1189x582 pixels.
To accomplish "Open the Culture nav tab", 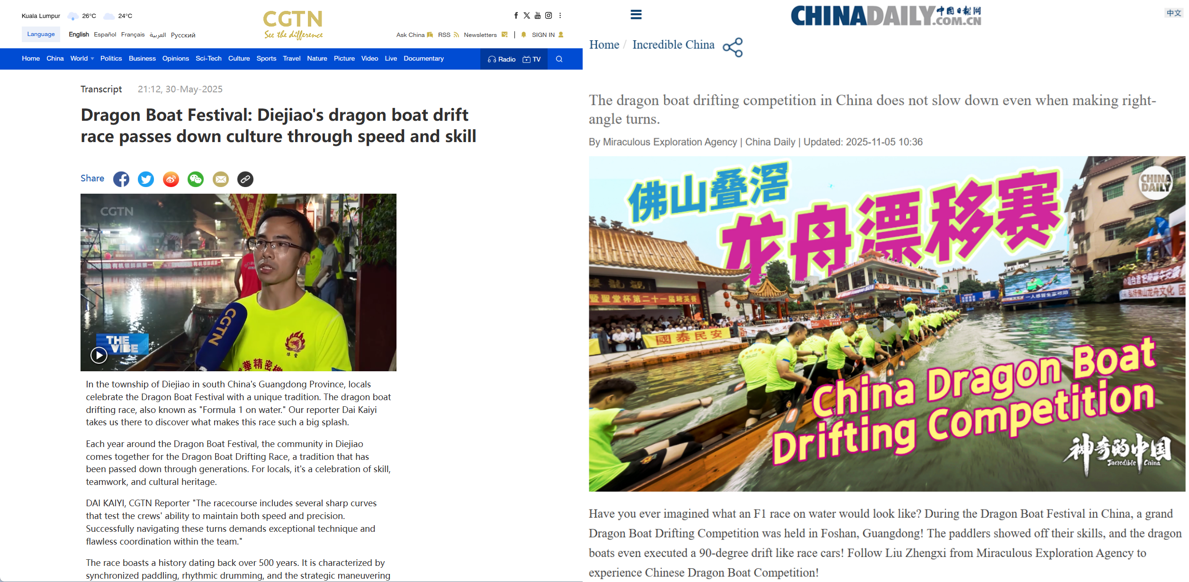I will pyautogui.click(x=239, y=59).
